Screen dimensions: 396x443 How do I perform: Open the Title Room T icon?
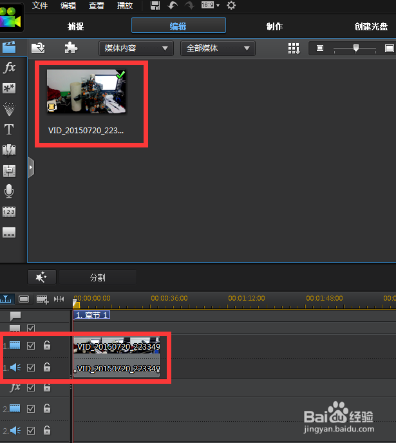9,129
